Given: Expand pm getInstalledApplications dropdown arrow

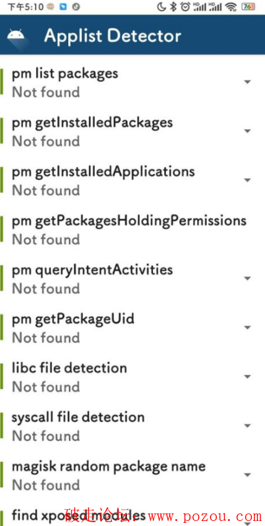Looking at the screenshot, I should point(247,180).
